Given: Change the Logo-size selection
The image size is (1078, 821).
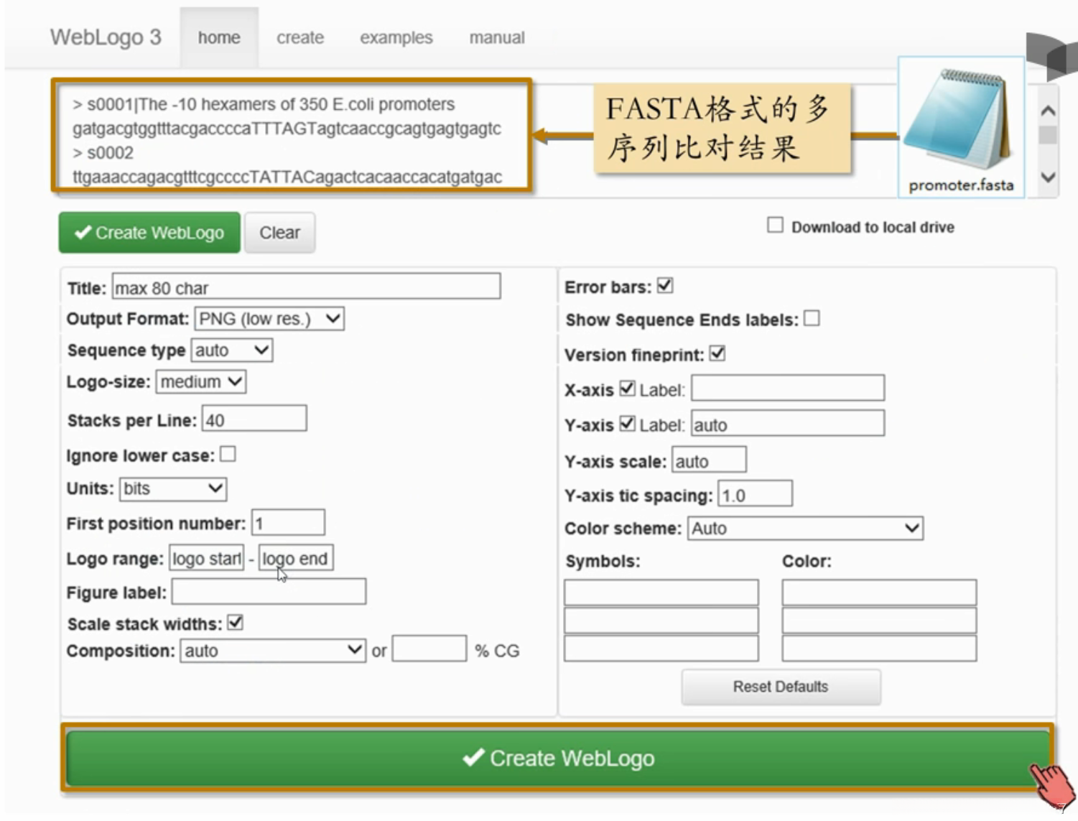Looking at the screenshot, I should [x=200, y=381].
